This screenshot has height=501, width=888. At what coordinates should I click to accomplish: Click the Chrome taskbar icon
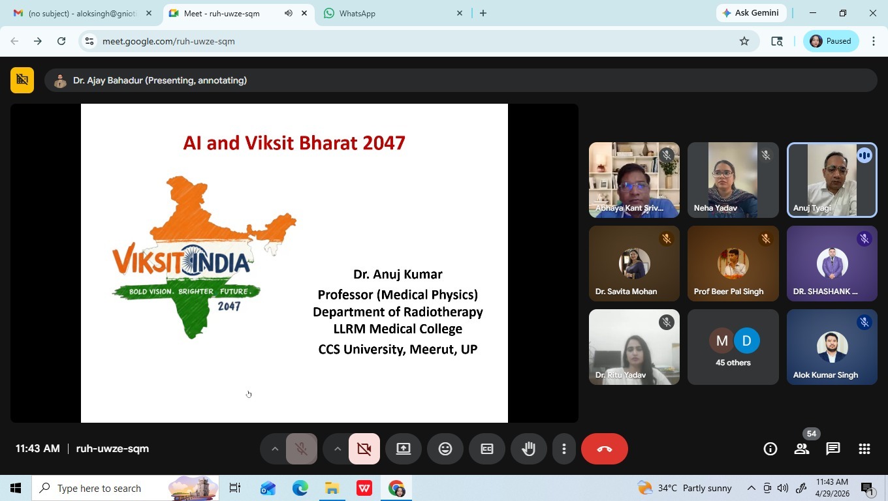pos(396,488)
